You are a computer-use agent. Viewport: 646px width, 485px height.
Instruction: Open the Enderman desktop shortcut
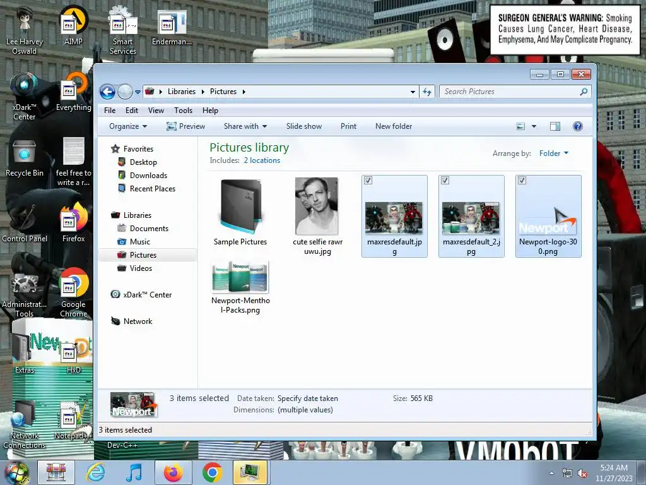point(172,27)
